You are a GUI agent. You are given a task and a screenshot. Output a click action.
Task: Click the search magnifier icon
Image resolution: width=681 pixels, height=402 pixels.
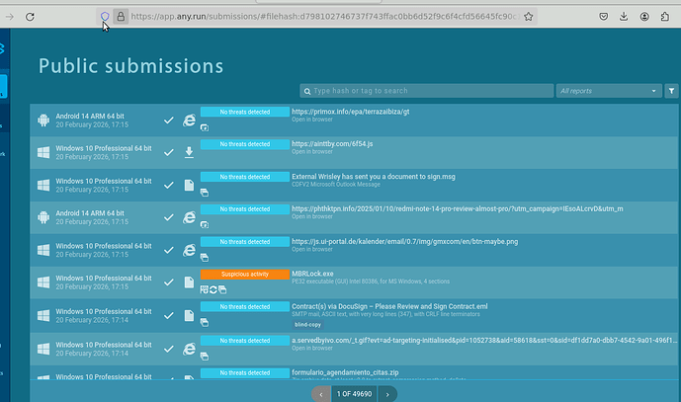pos(308,91)
